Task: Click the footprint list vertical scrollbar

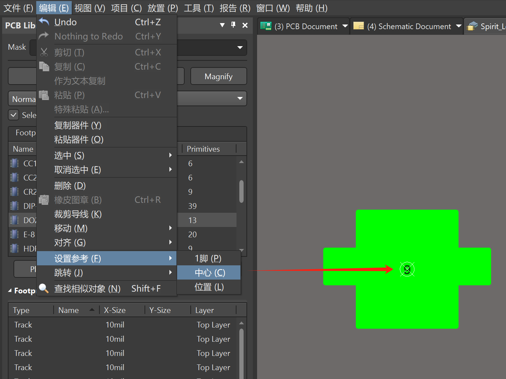Action: (241, 192)
